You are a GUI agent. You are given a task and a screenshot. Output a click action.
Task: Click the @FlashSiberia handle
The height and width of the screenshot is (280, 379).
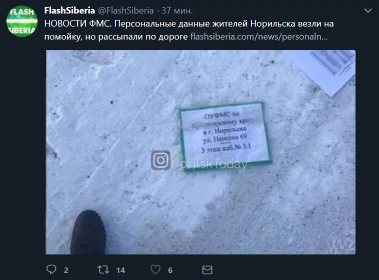[x=125, y=11]
